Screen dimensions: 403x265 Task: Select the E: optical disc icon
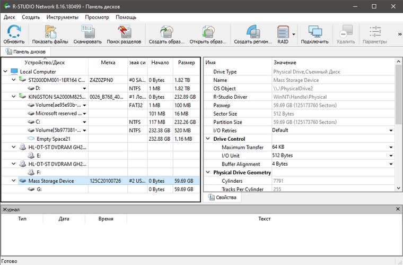[31, 155]
